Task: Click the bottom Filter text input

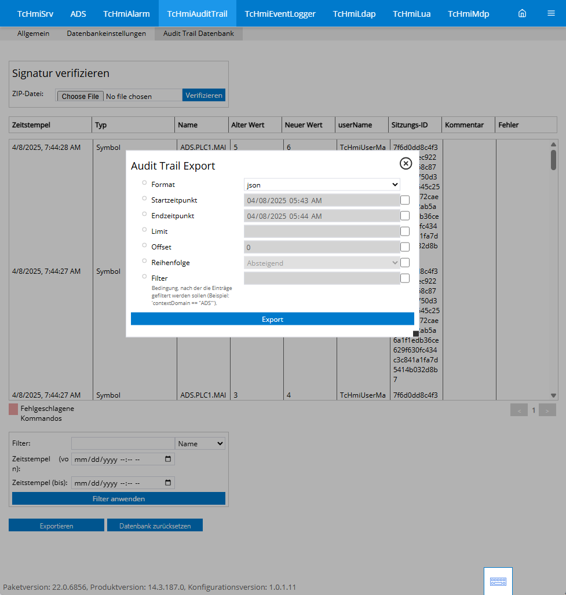Action: (123, 443)
